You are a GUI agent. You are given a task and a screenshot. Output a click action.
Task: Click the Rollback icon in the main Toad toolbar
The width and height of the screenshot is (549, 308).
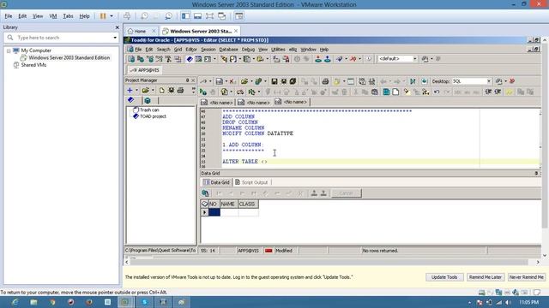tap(328, 59)
